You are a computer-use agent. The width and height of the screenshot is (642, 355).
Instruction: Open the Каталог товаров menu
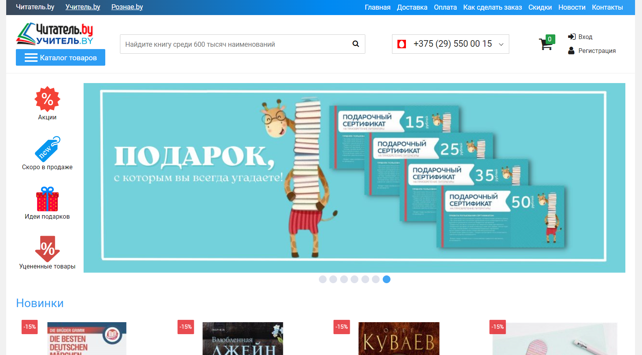tap(60, 58)
